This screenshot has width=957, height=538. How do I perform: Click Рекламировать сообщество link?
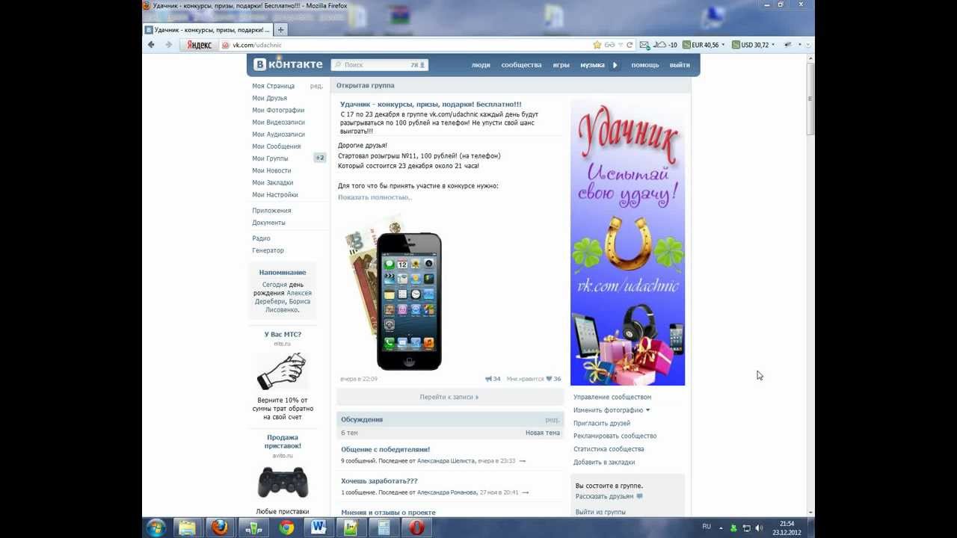tap(615, 436)
